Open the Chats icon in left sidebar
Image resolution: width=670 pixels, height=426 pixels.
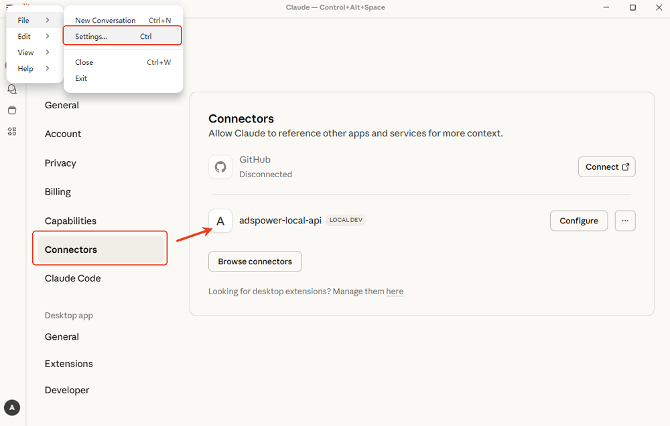(11, 89)
